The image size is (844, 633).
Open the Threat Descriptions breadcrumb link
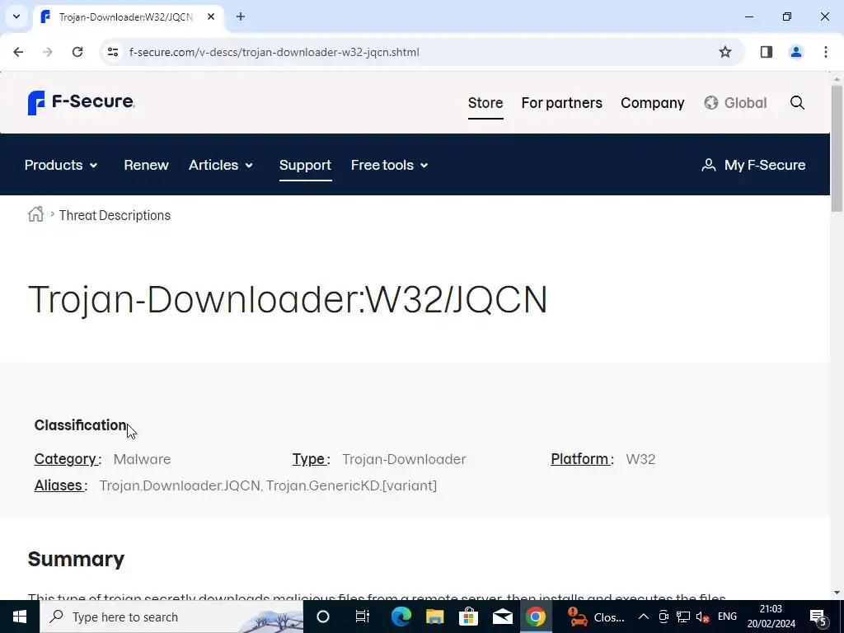pyautogui.click(x=115, y=215)
